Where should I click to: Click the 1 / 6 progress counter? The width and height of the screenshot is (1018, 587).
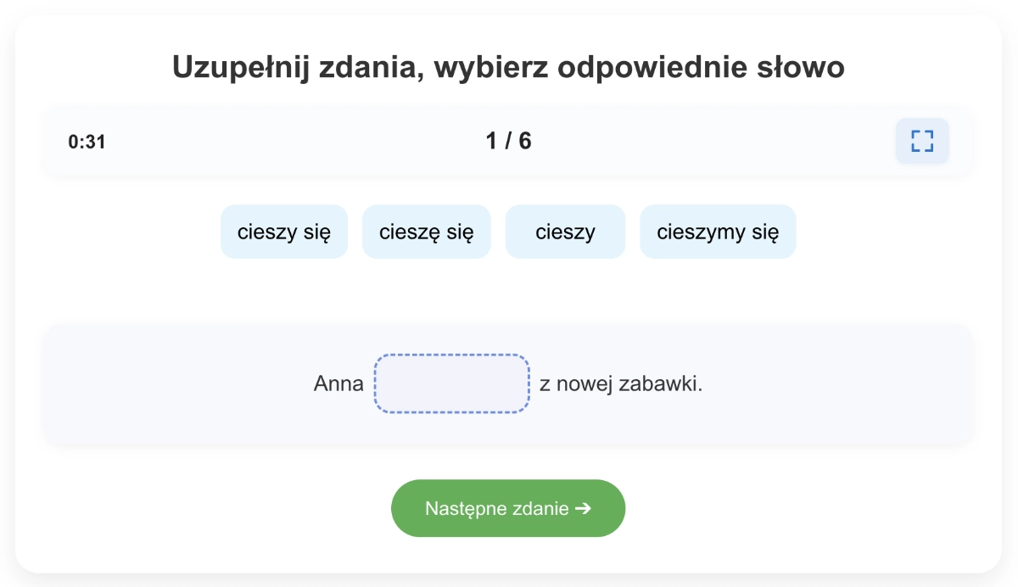pyautogui.click(x=509, y=141)
